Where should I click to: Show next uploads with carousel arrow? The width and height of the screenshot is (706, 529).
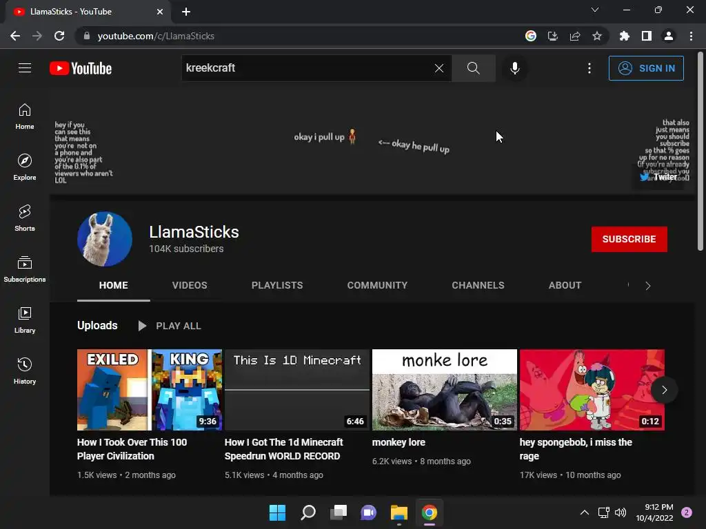[x=664, y=390]
